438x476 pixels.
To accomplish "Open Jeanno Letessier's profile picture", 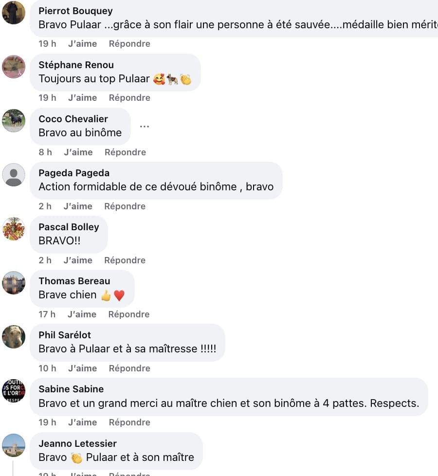I will [x=14, y=445].
